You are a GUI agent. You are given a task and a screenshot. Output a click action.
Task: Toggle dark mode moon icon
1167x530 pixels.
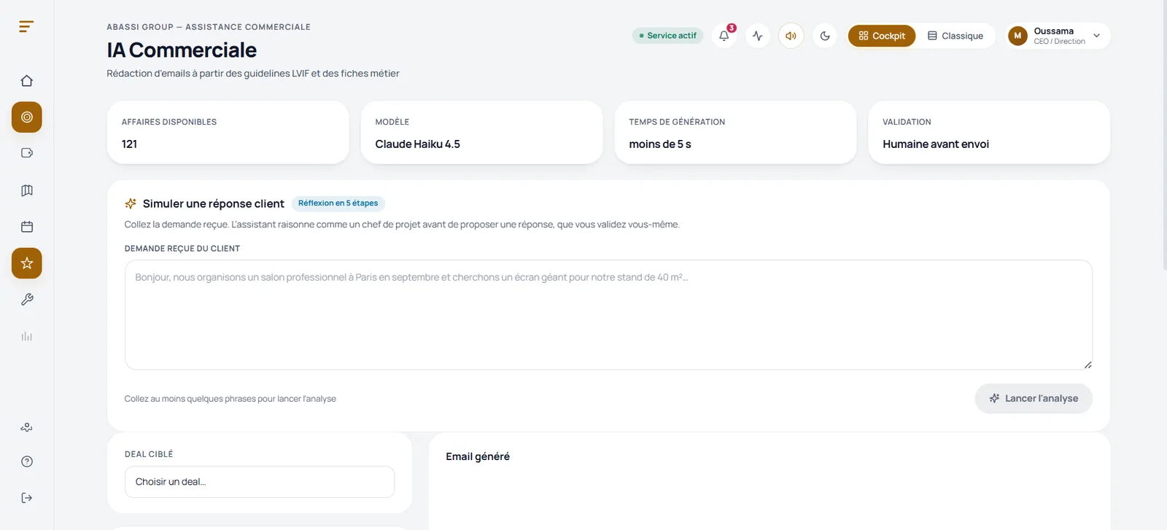[x=825, y=36]
